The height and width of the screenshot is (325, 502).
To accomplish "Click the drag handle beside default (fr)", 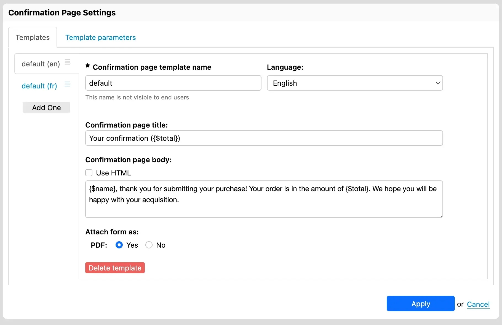I will coord(67,84).
